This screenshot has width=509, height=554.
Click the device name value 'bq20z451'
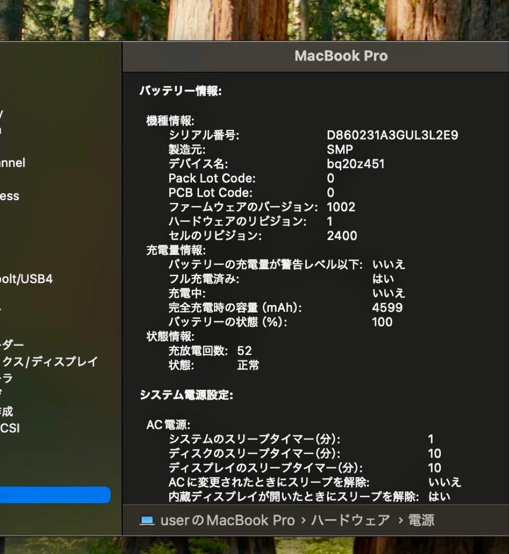coord(356,164)
